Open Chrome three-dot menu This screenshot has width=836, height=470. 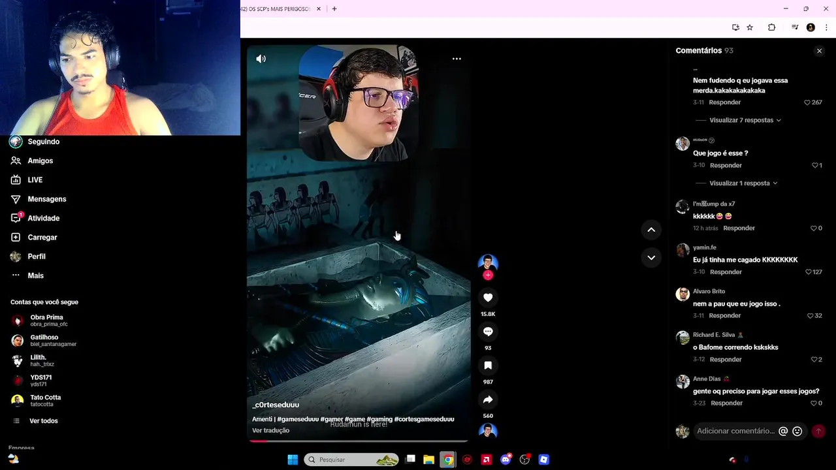click(x=826, y=27)
